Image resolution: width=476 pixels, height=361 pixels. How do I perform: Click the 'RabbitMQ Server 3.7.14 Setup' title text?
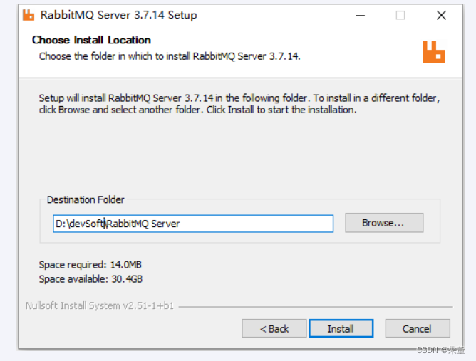(x=119, y=15)
